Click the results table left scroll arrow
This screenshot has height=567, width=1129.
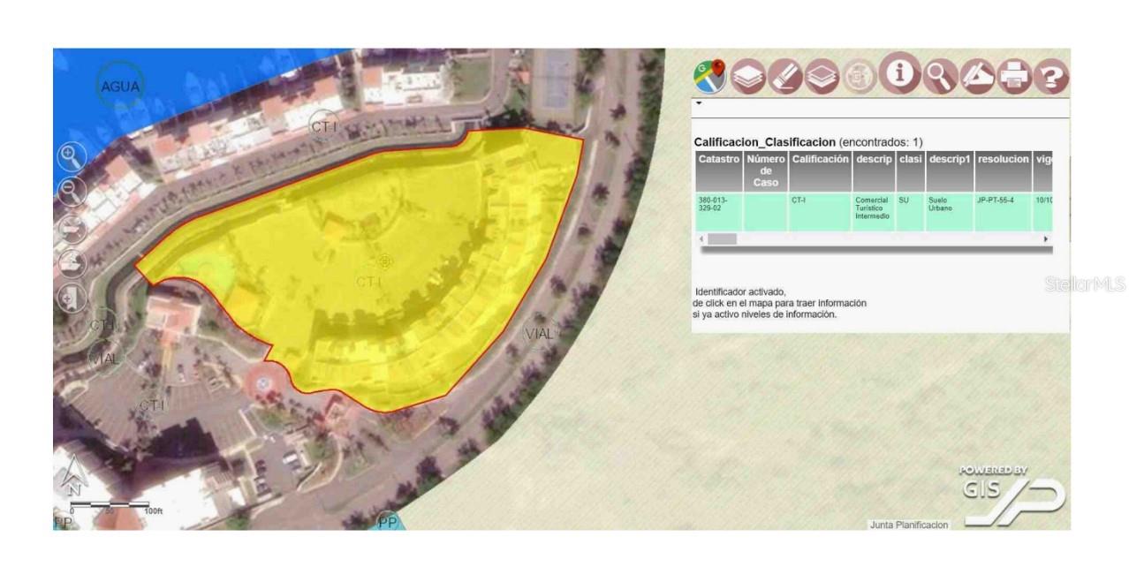pos(702,239)
